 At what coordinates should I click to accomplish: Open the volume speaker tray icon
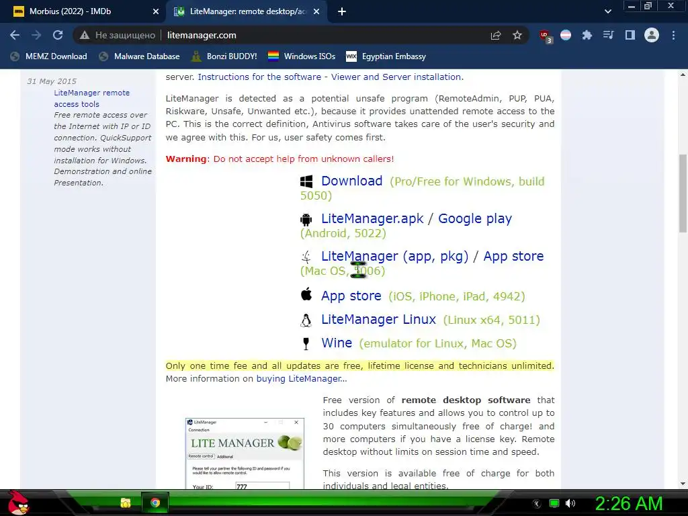pyautogui.click(x=570, y=503)
